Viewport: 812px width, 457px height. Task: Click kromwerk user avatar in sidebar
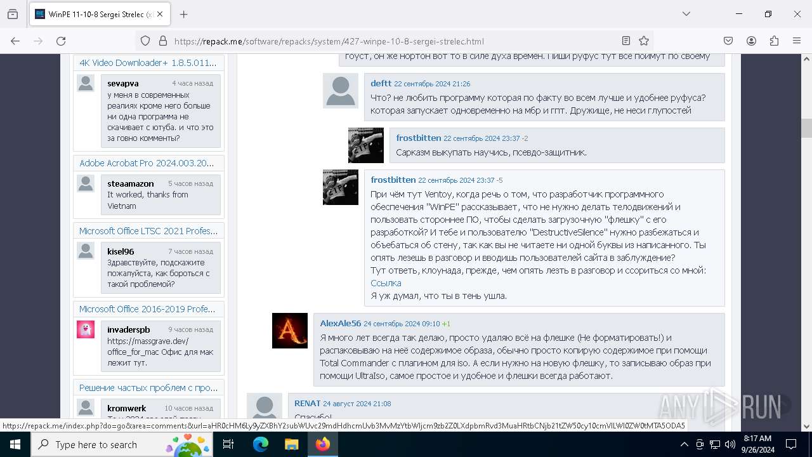(x=86, y=407)
